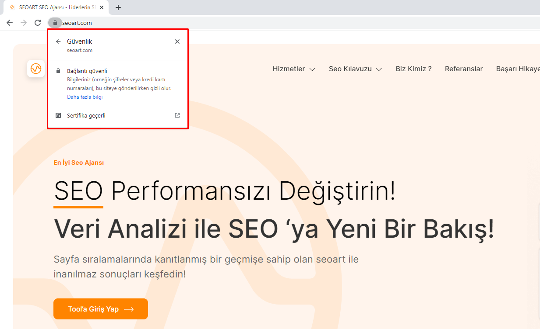Screen dimensions: 540x329
Task: Click the Bağlantı güvenli text
Action: tap(87, 71)
